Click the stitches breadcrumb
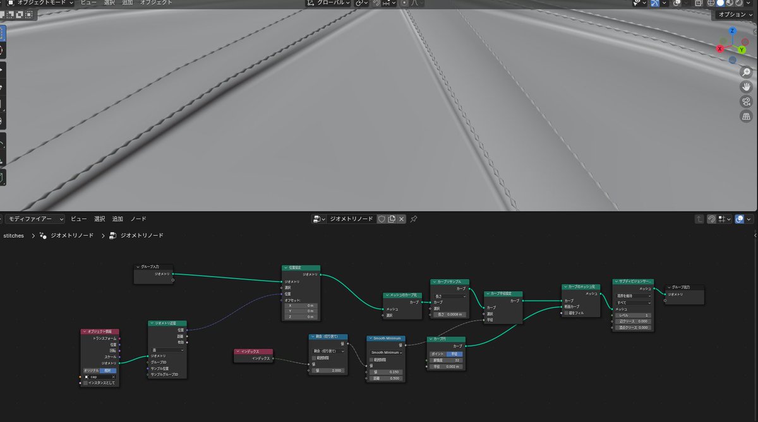 pyautogui.click(x=14, y=235)
